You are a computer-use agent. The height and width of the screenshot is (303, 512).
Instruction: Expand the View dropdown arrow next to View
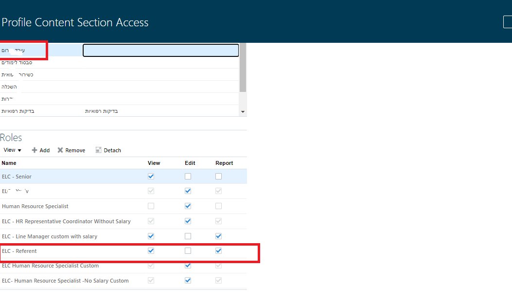pyautogui.click(x=18, y=150)
